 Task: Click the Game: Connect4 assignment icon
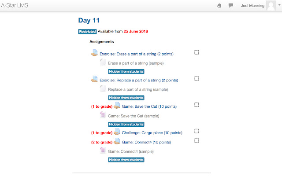(x=117, y=142)
